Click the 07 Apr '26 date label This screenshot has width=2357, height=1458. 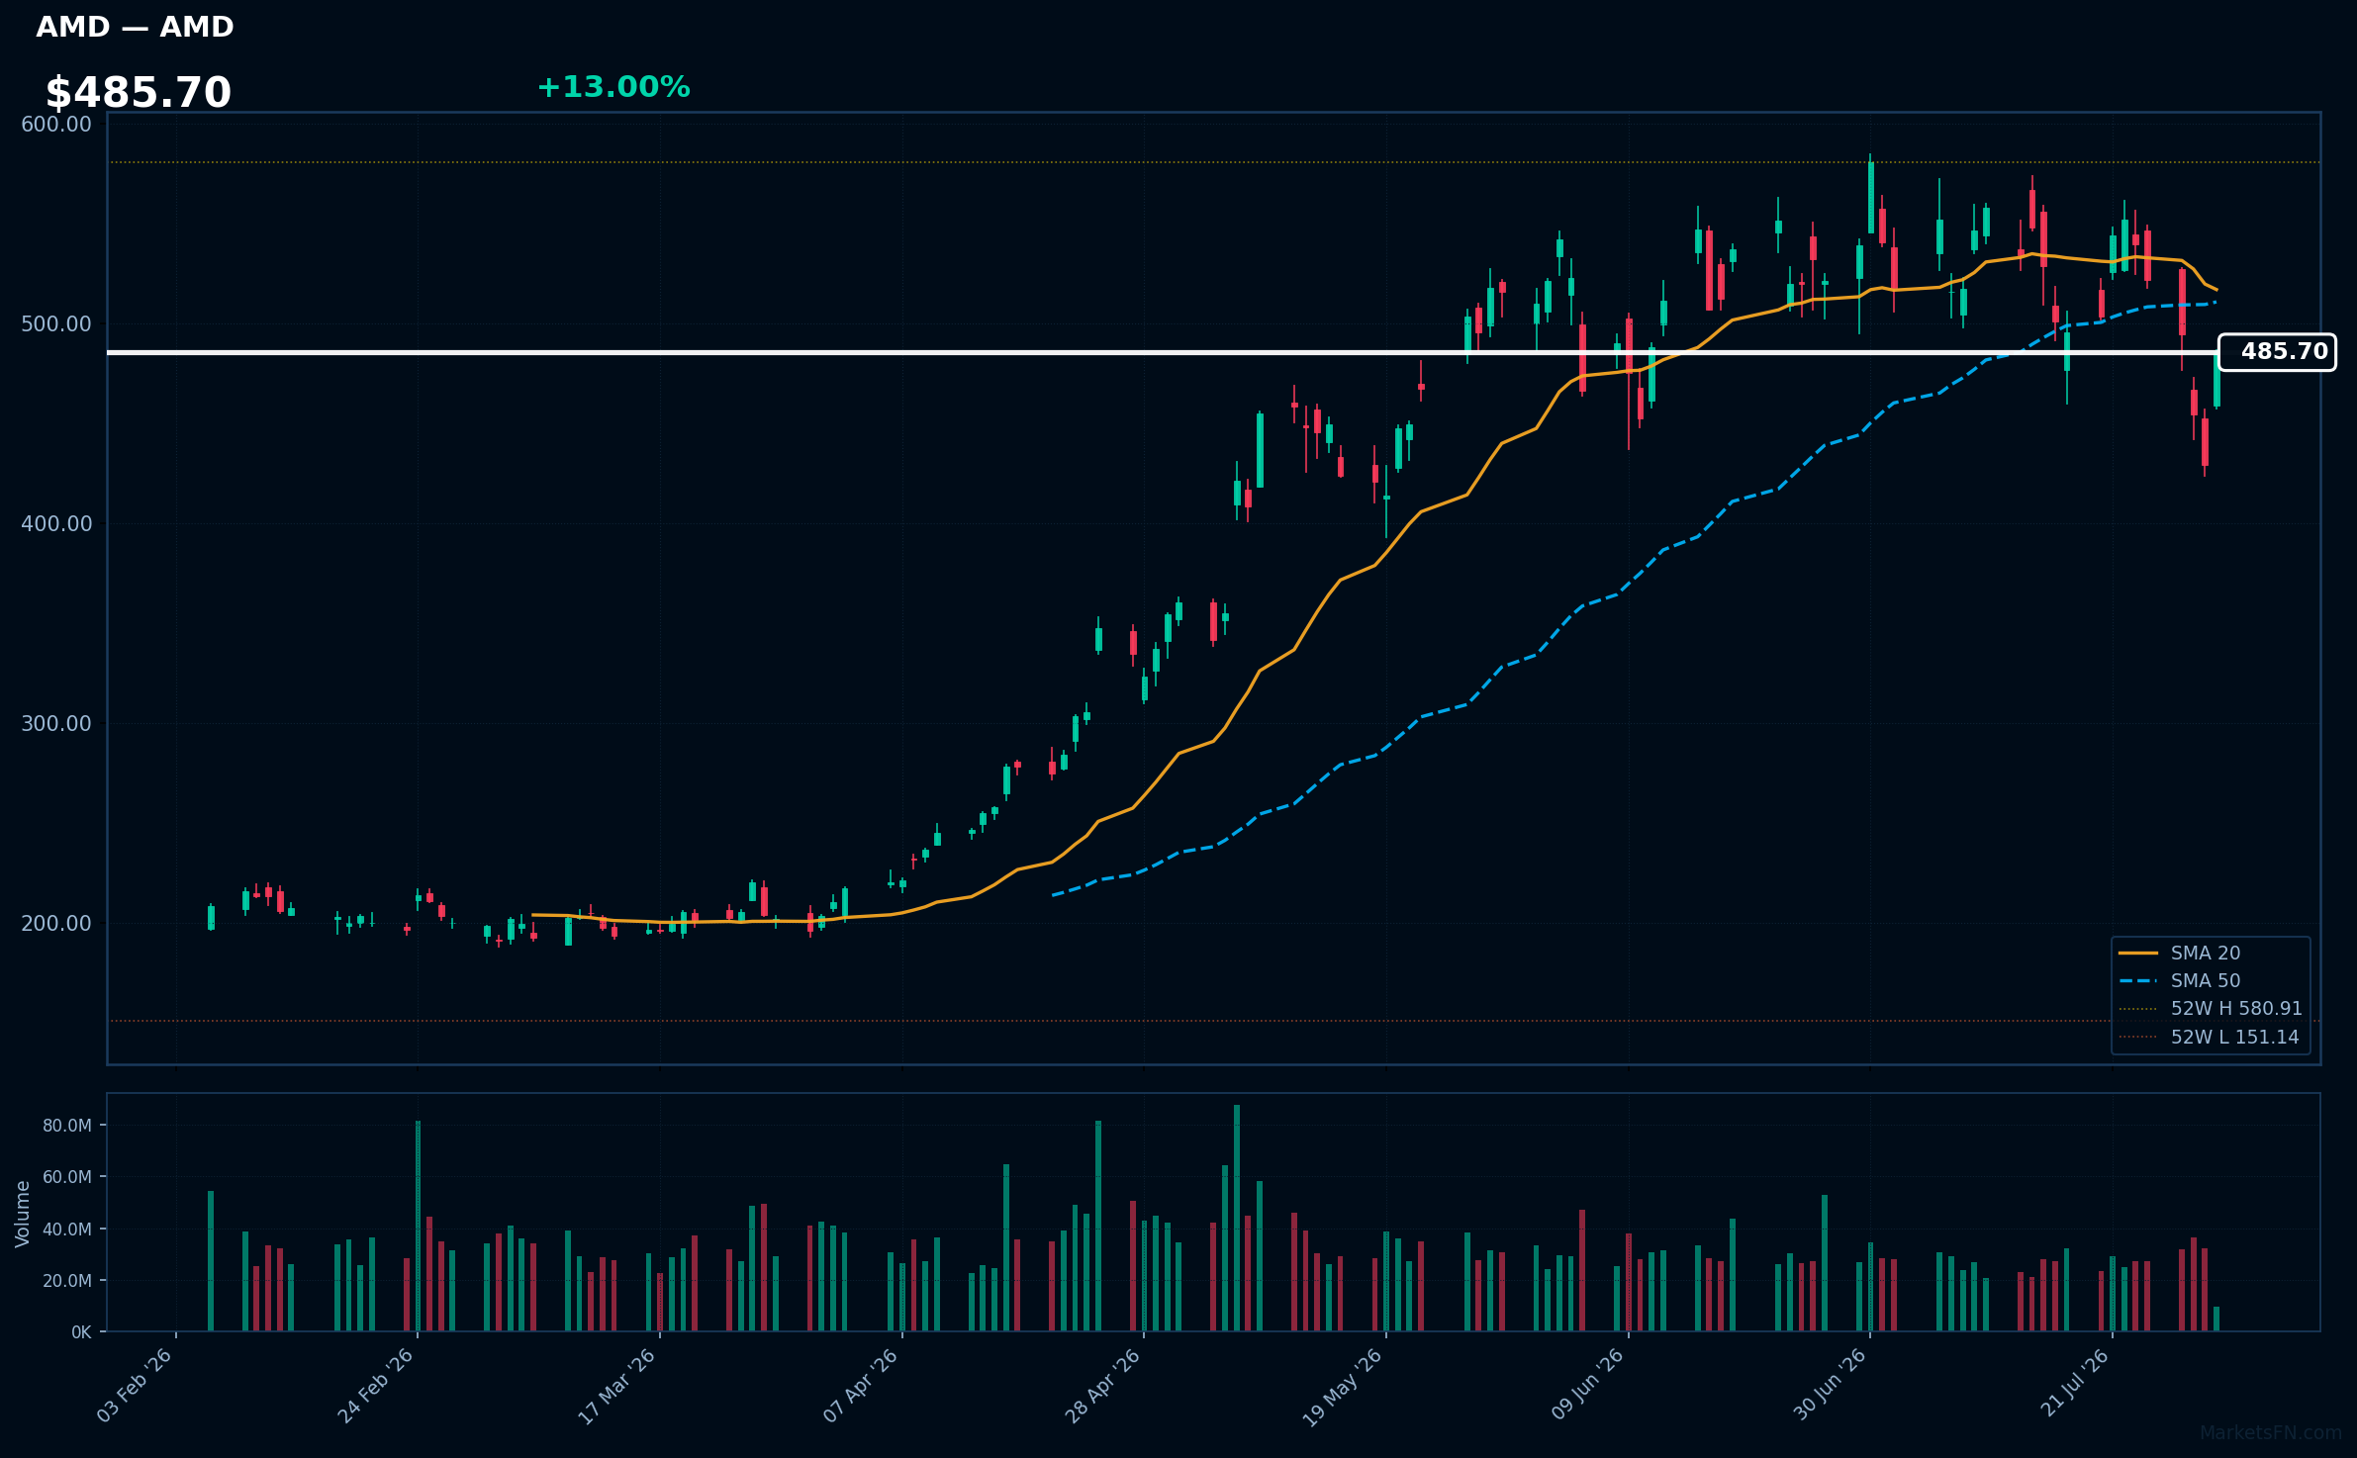pos(861,1385)
